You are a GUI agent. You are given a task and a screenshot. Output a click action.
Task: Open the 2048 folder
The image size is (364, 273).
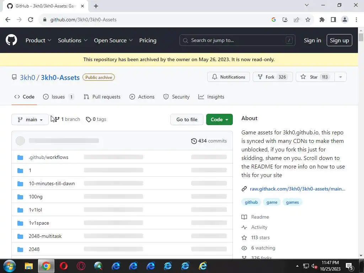pyautogui.click(x=34, y=249)
